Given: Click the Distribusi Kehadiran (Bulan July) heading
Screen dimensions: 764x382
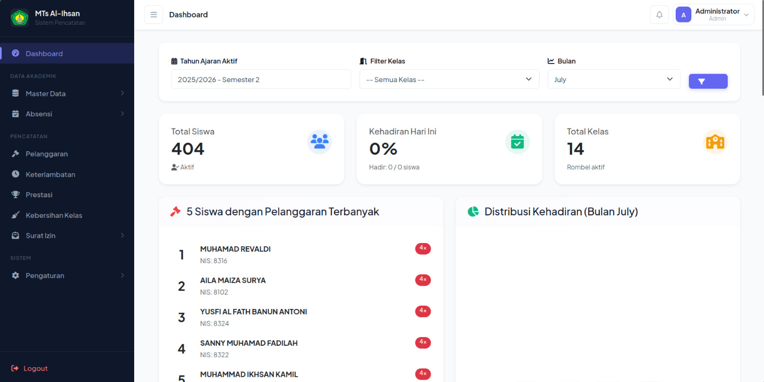Looking at the screenshot, I should point(561,212).
